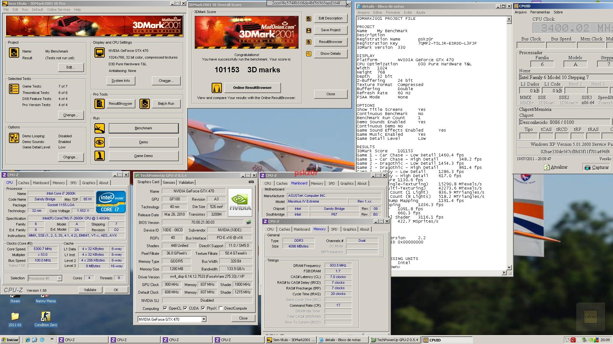Click the Atualizar refresh icon in the CPUID window
Viewport: 613px width, 344px height.
click(547, 167)
